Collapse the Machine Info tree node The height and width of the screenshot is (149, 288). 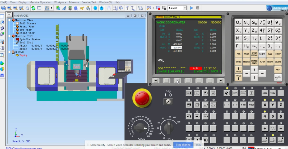coord(10,36)
